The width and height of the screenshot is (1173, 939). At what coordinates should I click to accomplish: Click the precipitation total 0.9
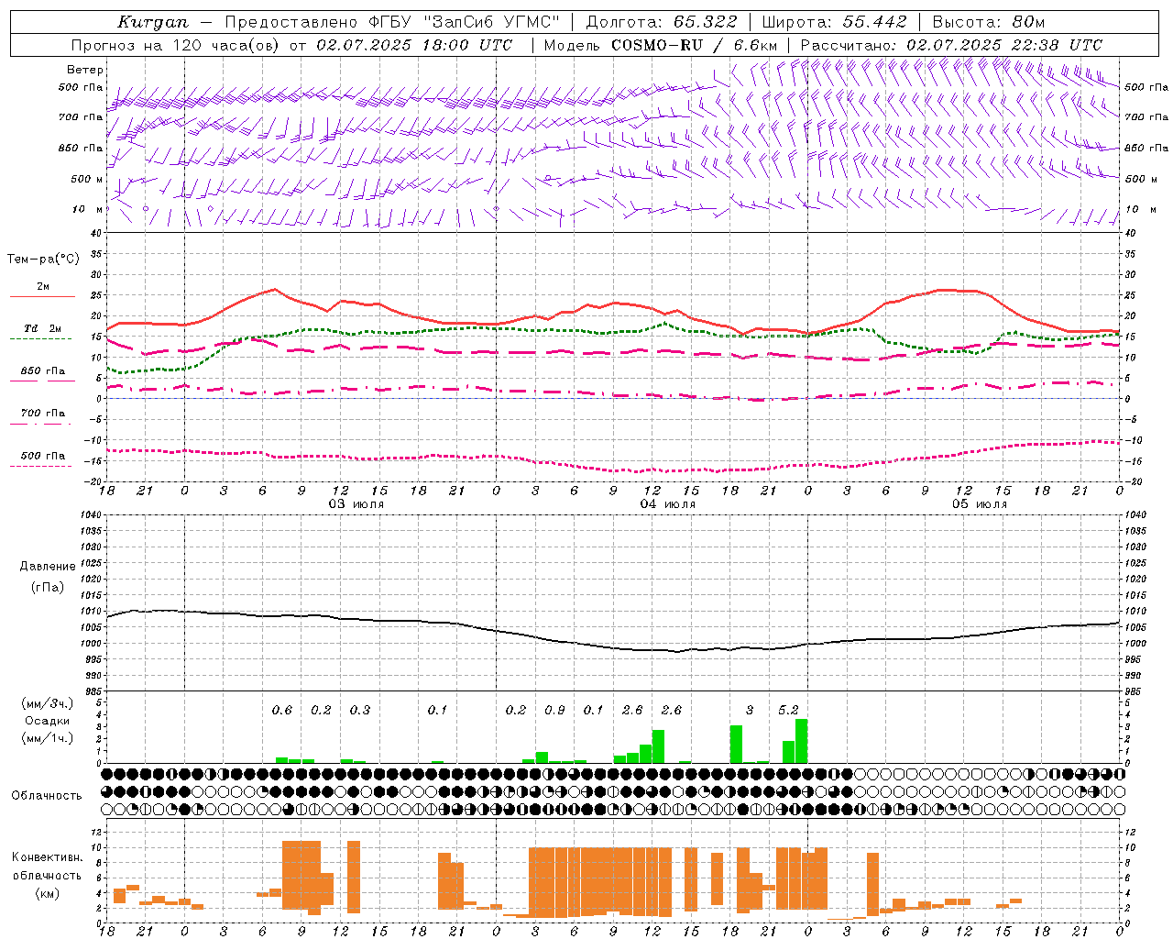coord(554,710)
